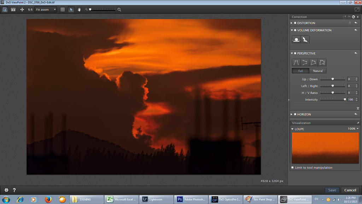Switch to side-by-side compare view
Screen dimensions: 362x204
(x=13, y=10)
